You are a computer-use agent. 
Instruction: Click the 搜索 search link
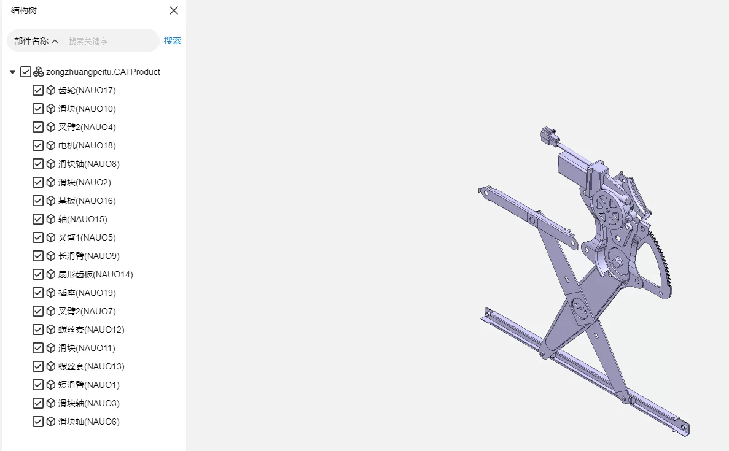tap(173, 41)
